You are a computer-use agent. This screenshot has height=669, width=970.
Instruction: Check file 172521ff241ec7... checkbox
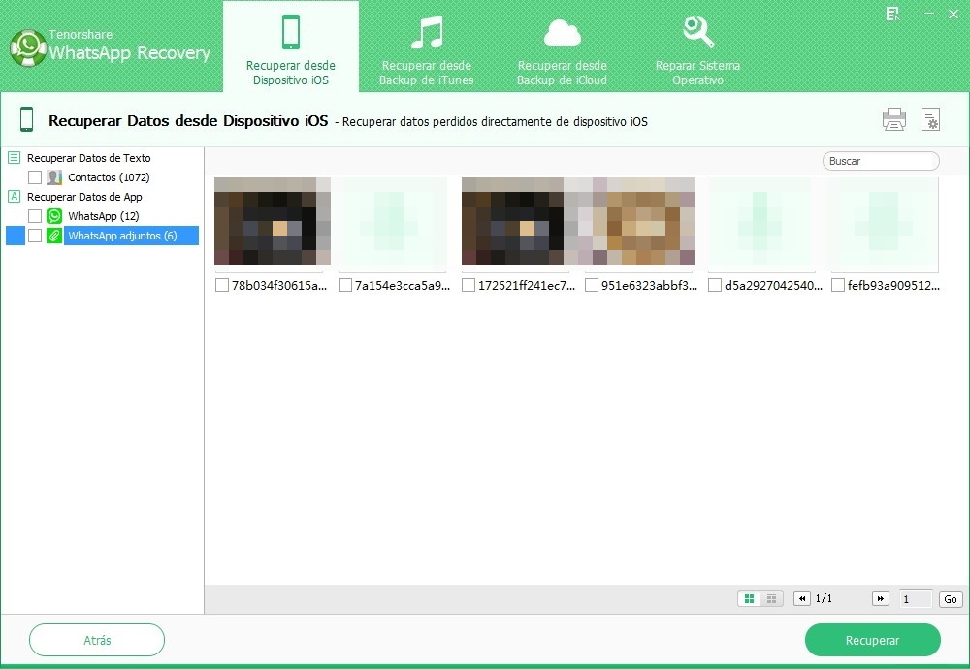click(x=469, y=285)
